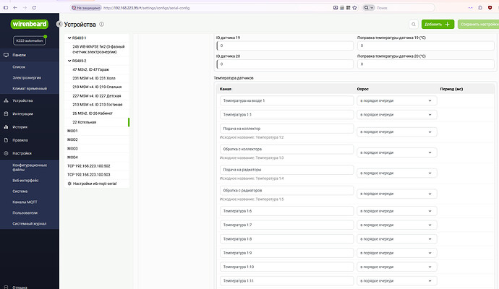Screen dimensions: 499x289
Task: Select 213 MSW v4 ID 213 Гостиная
Action: point(97,105)
